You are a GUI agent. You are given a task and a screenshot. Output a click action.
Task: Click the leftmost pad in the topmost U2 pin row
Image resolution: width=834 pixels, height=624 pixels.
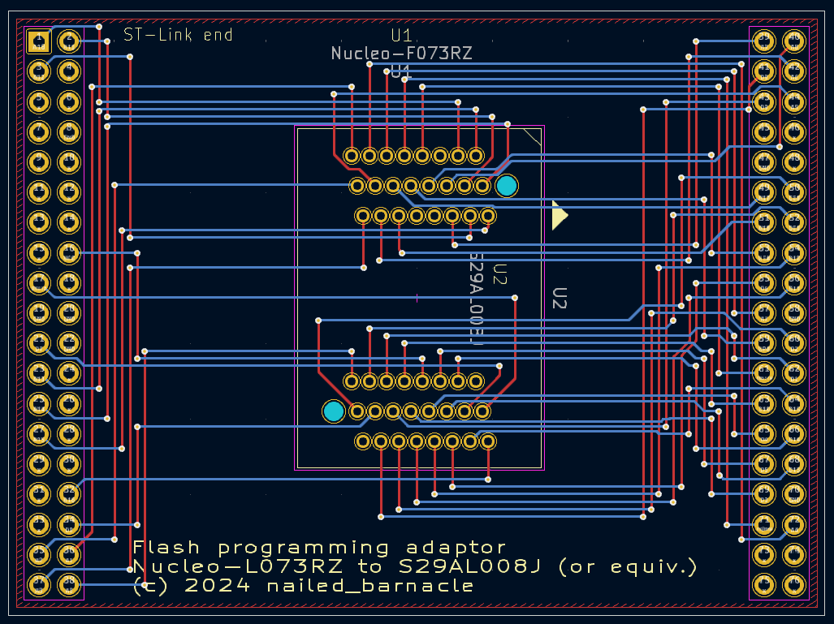(352, 155)
